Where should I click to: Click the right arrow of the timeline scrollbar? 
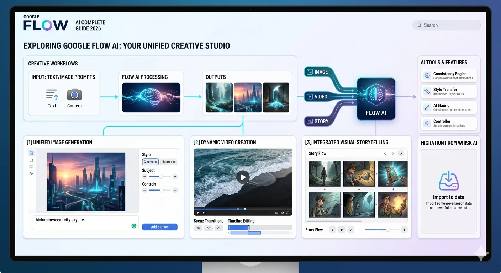291,233
